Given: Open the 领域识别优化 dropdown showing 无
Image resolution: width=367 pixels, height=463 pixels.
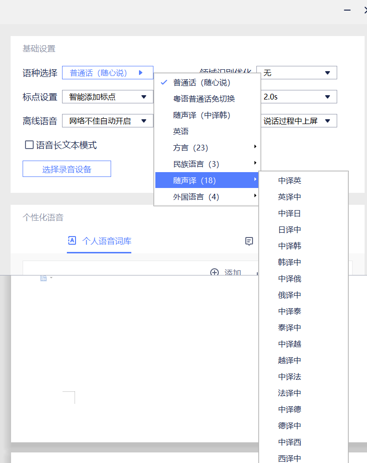Looking at the screenshot, I should pos(297,73).
